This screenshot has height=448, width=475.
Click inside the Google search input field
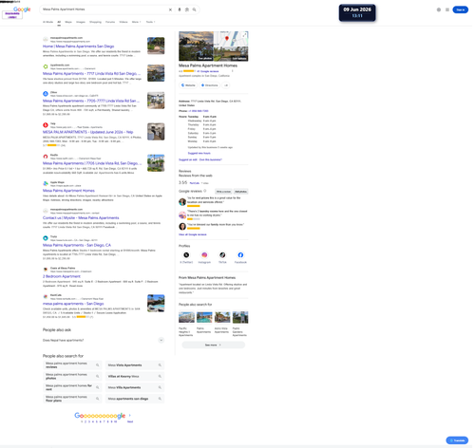tap(104, 9)
